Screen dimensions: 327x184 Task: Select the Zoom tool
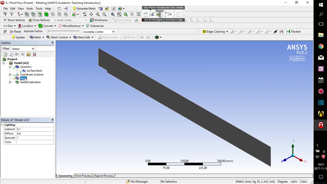point(98,14)
